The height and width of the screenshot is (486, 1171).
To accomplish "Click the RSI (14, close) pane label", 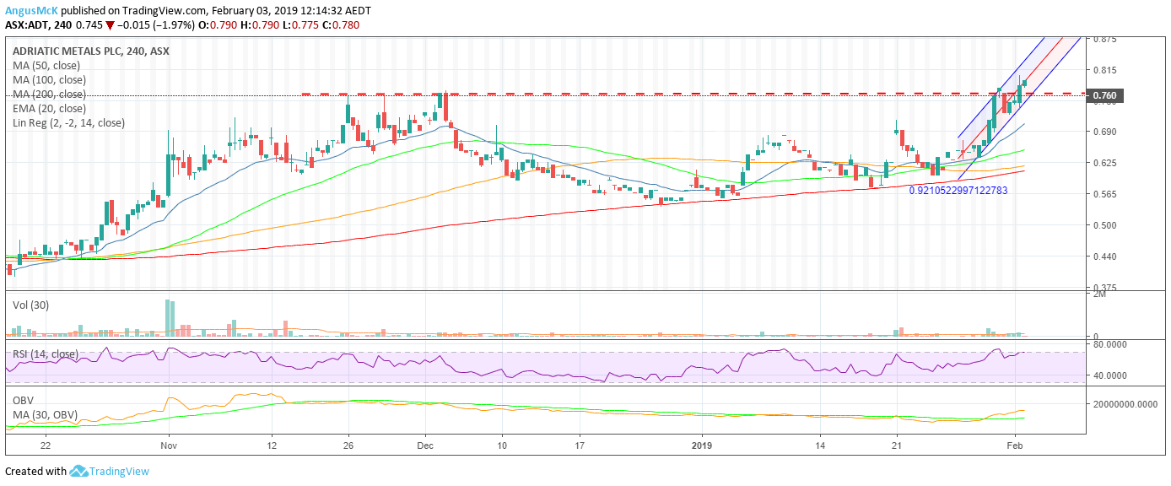I will (x=46, y=354).
